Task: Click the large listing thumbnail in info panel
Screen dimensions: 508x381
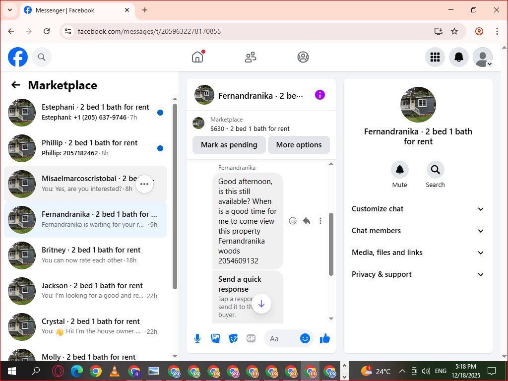Action: pos(418,104)
